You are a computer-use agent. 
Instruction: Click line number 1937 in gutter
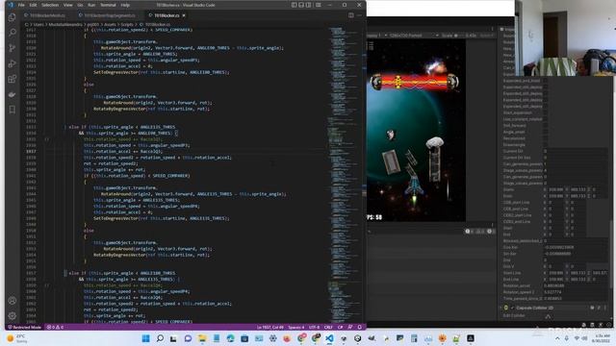(x=31, y=152)
